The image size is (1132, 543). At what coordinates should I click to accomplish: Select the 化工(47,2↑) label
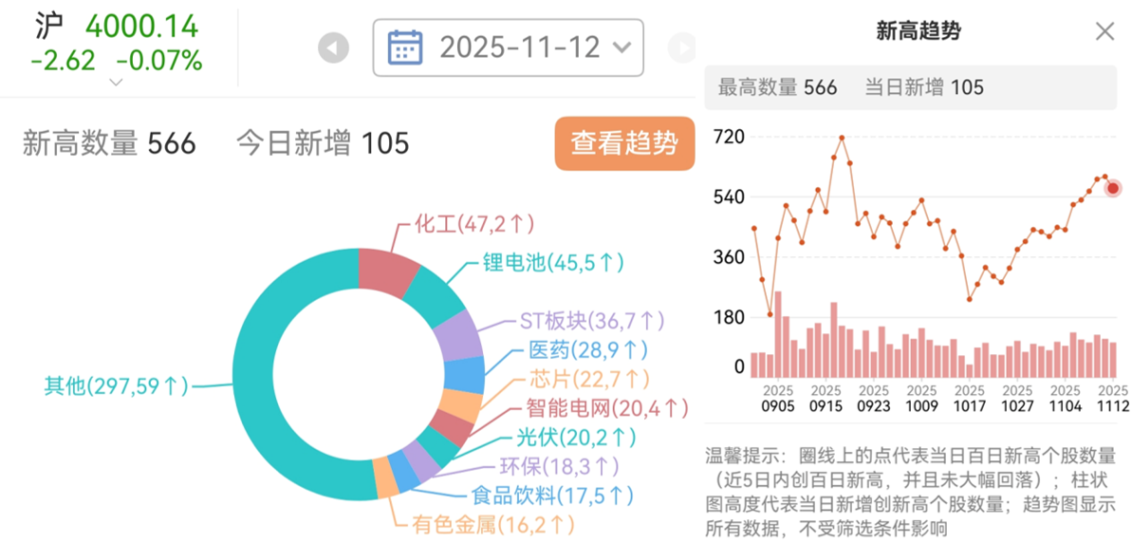tap(473, 224)
